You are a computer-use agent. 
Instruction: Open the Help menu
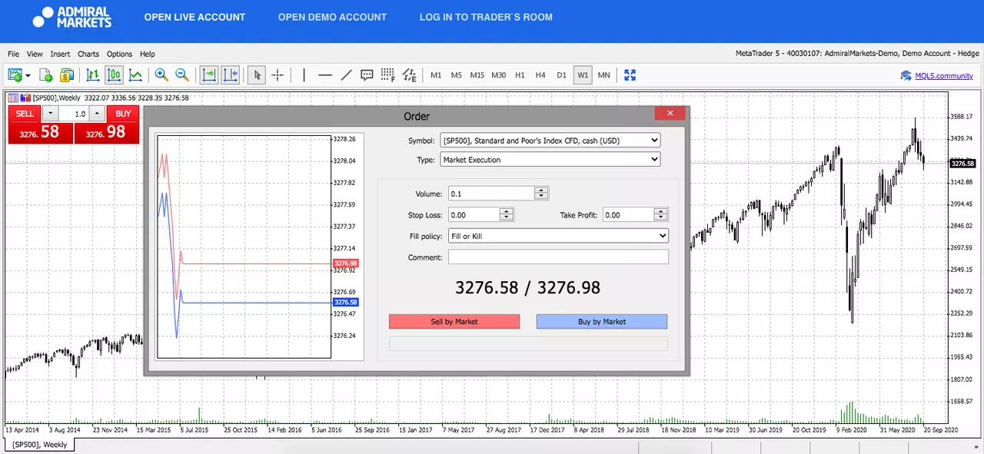tap(148, 54)
